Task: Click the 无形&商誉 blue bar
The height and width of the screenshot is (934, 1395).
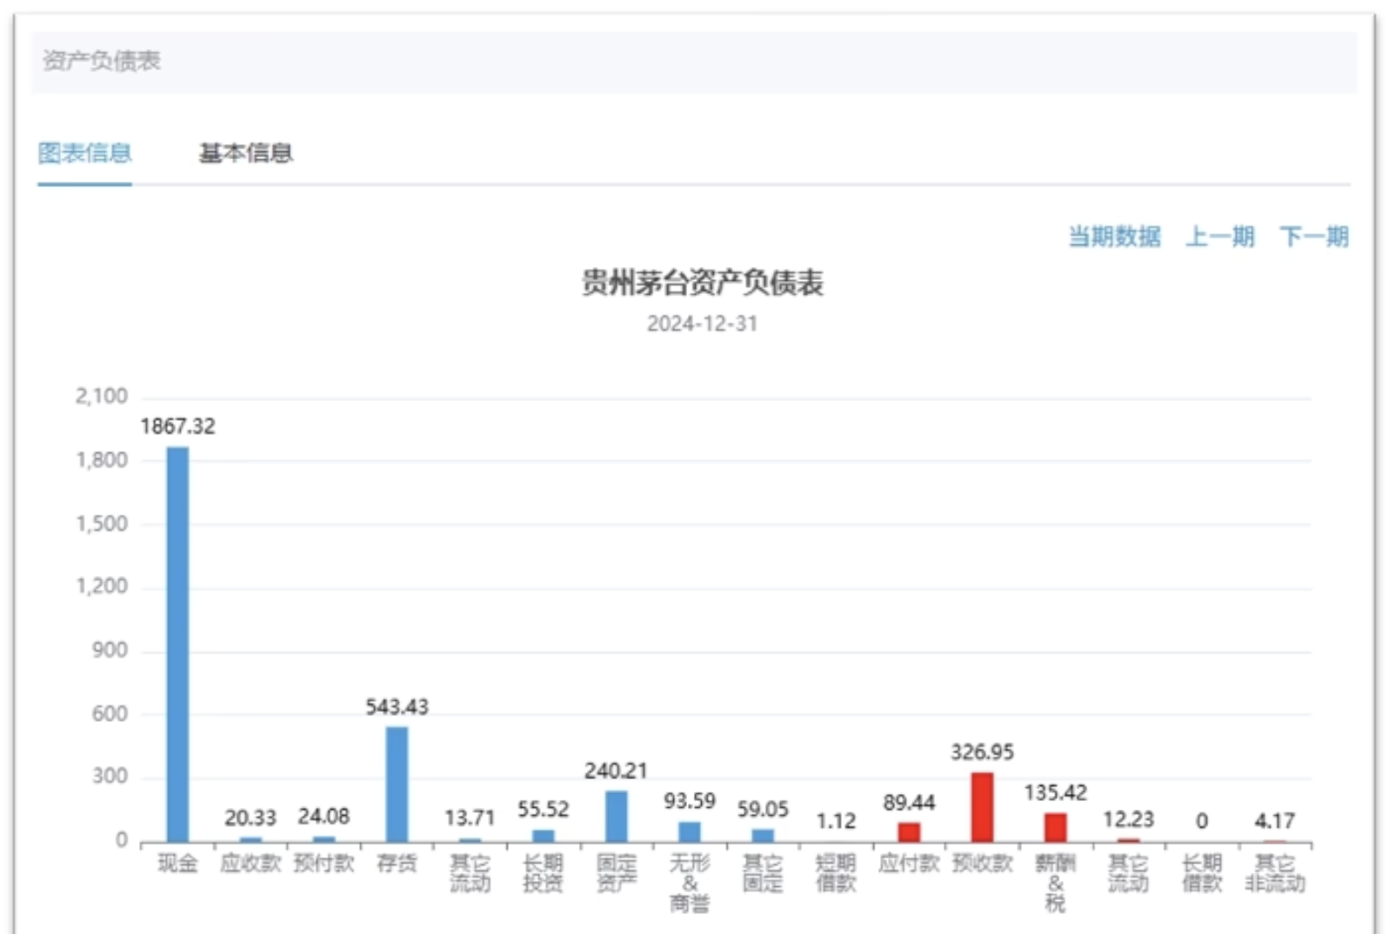Action: click(690, 832)
